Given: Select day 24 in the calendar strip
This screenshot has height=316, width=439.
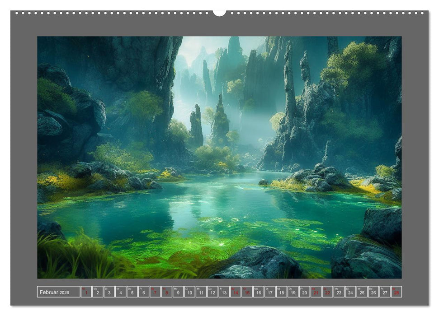Looking at the screenshot, I should coord(350,292).
